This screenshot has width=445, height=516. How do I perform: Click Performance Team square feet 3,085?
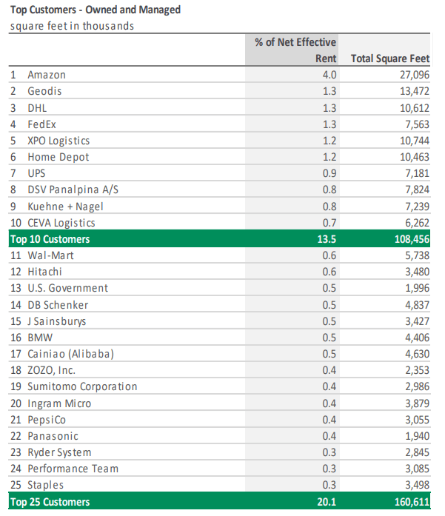(x=418, y=469)
